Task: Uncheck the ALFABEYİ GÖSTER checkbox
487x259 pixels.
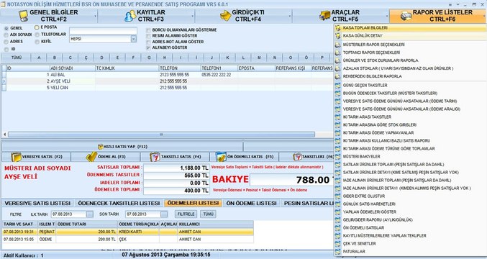Action: tap(148, 47)
